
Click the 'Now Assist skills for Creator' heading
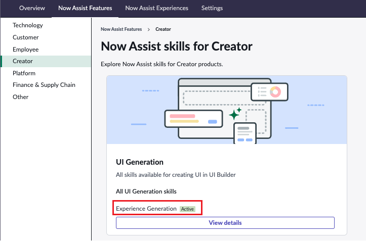[x=177, y=46]
